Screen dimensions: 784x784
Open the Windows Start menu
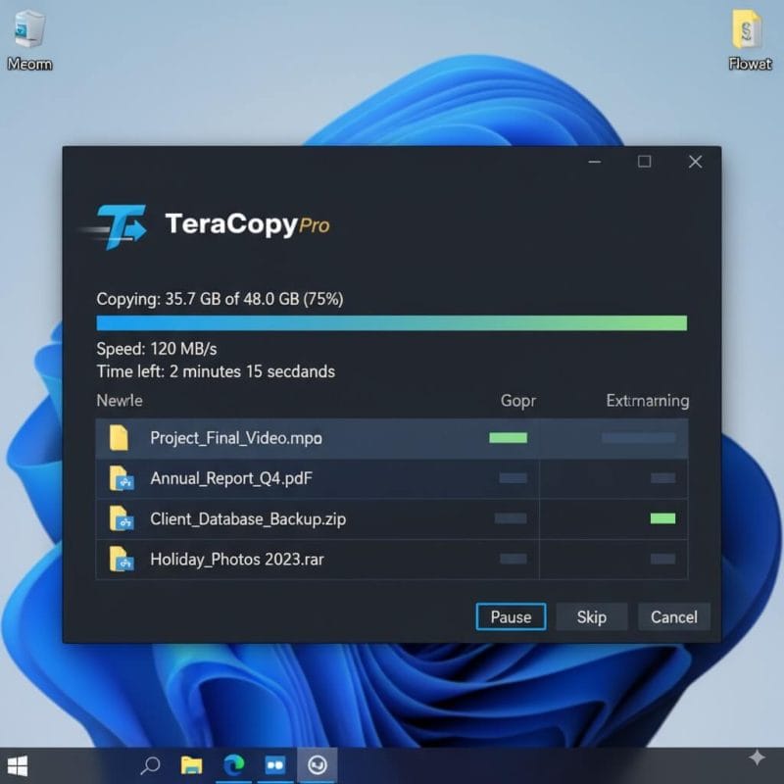coord(18,764)
